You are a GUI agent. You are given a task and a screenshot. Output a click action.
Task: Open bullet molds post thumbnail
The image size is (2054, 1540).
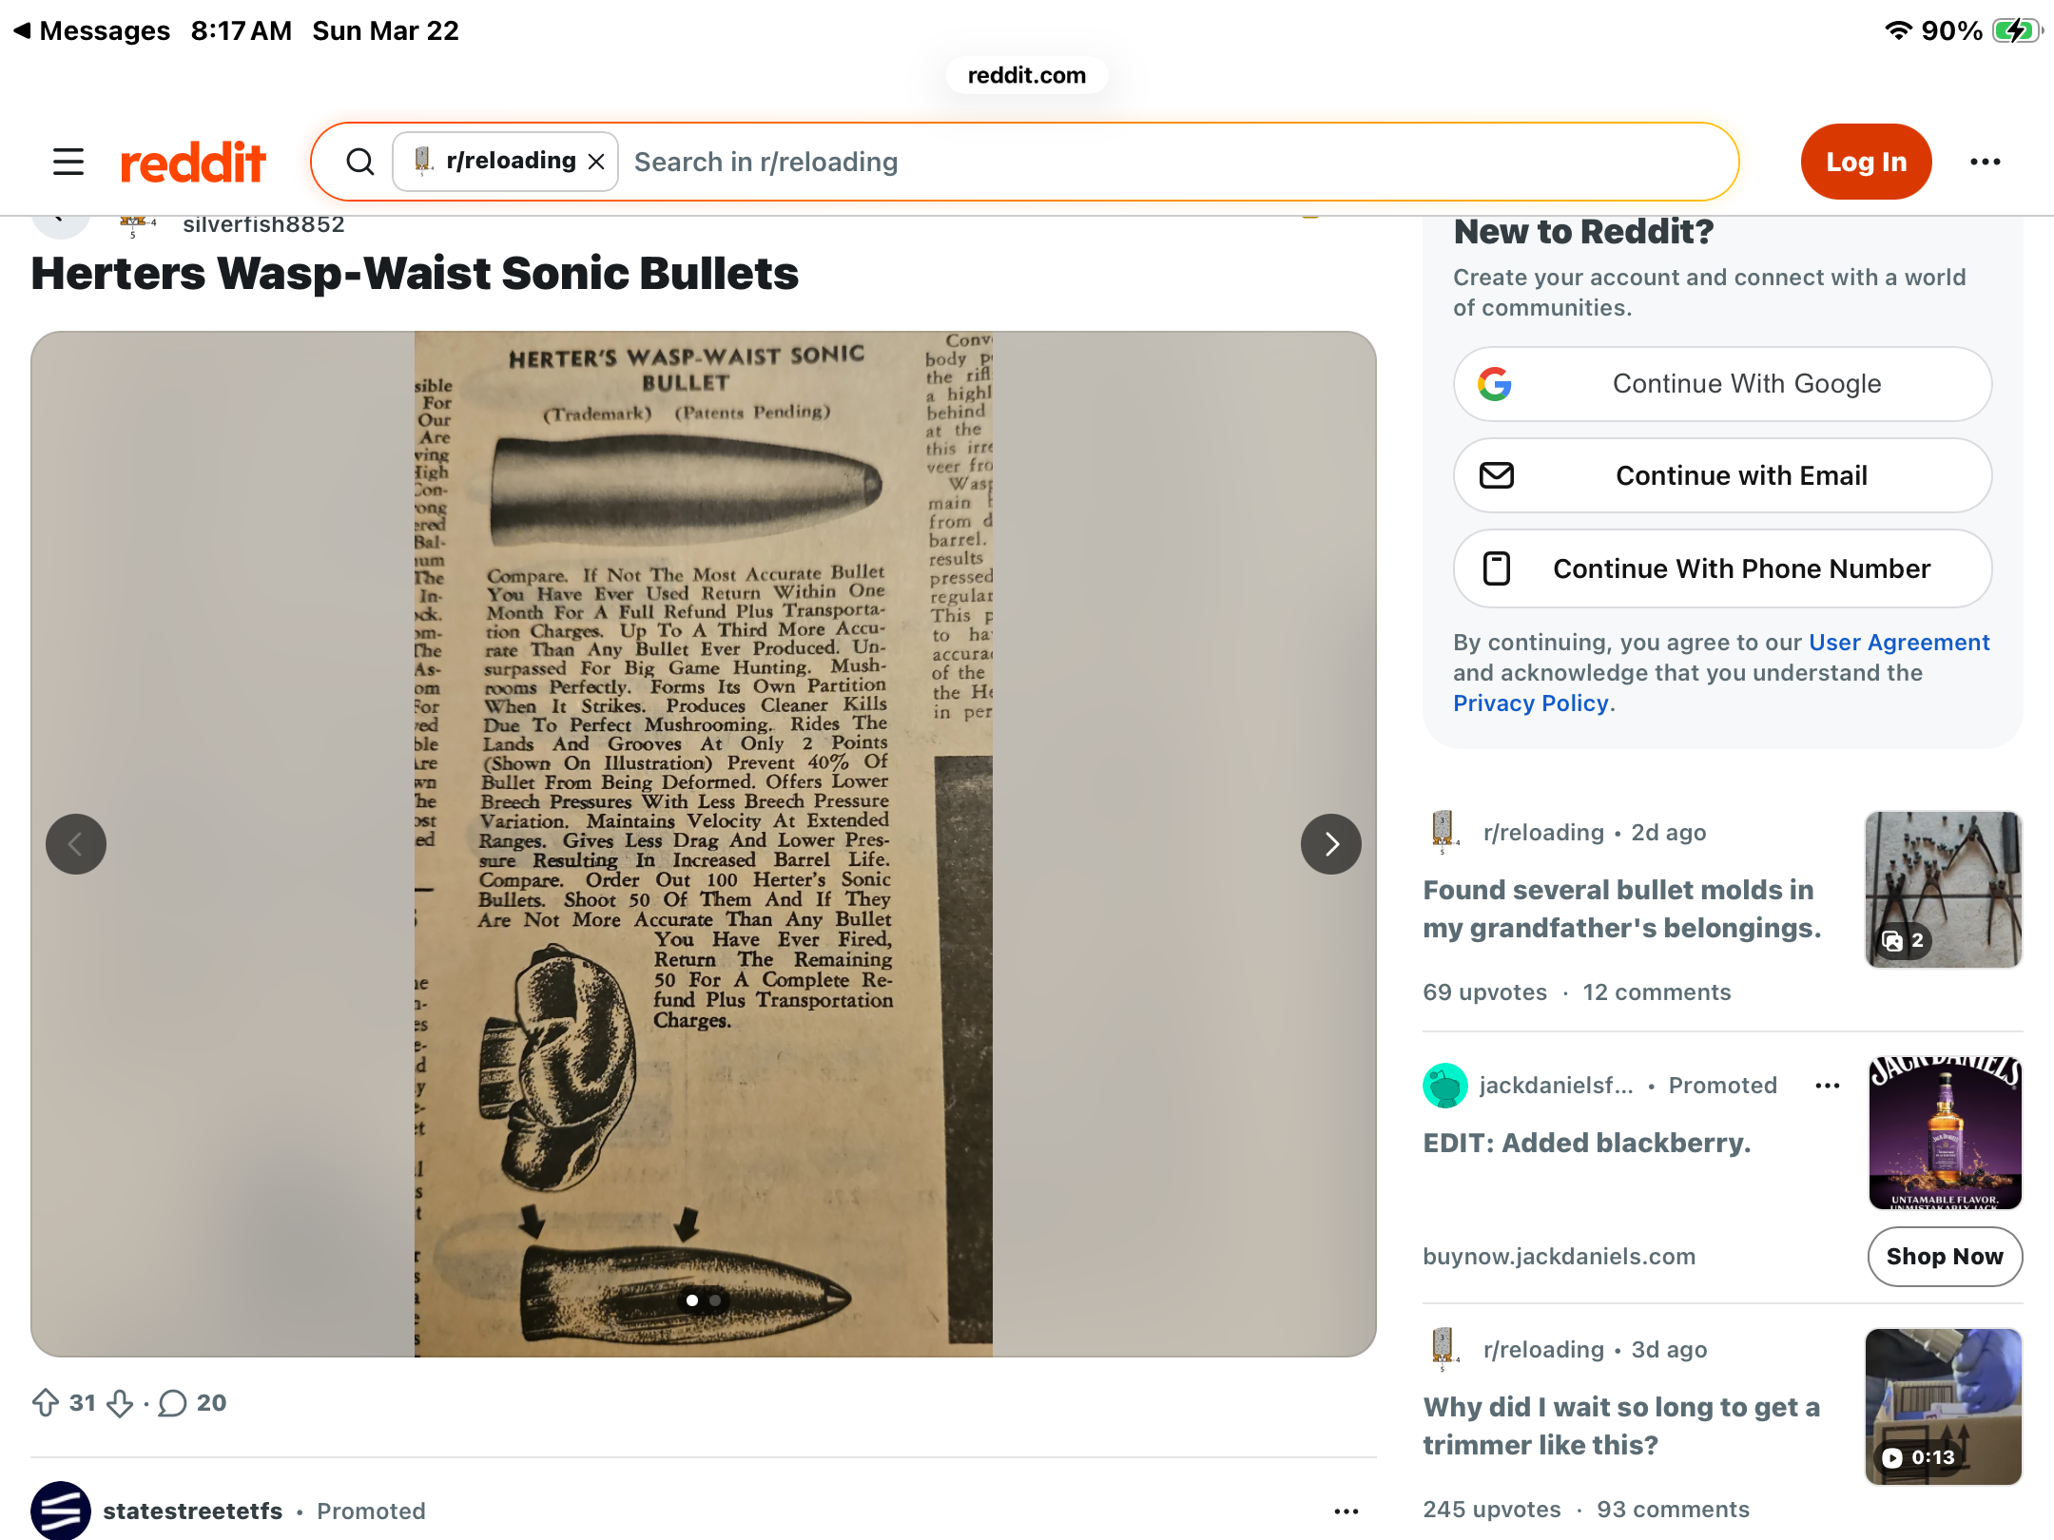coord(1944,890)
